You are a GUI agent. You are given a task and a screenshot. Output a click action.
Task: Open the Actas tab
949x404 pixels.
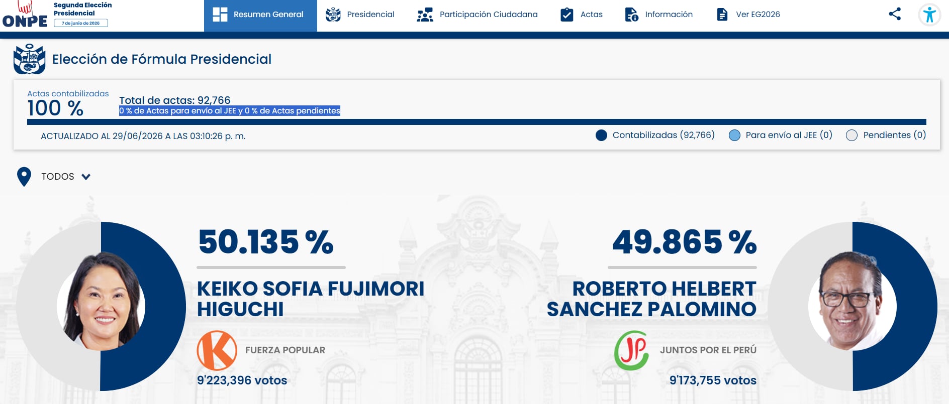[582, 15]
